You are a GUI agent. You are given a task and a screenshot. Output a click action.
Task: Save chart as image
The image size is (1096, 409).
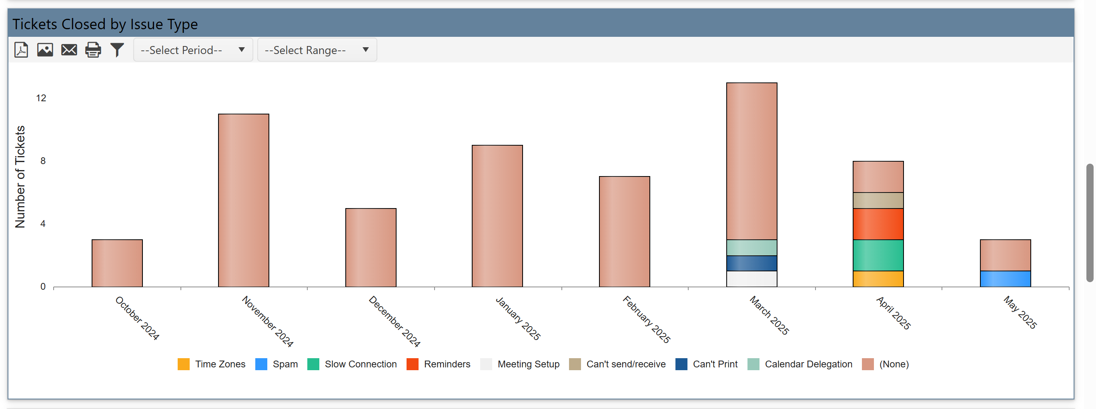[x=45, y=50]
